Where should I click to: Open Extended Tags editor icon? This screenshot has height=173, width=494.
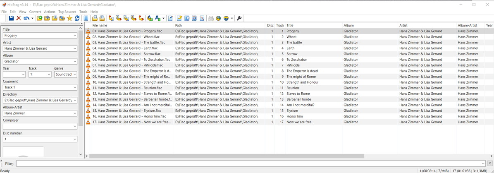coord(170,18)
